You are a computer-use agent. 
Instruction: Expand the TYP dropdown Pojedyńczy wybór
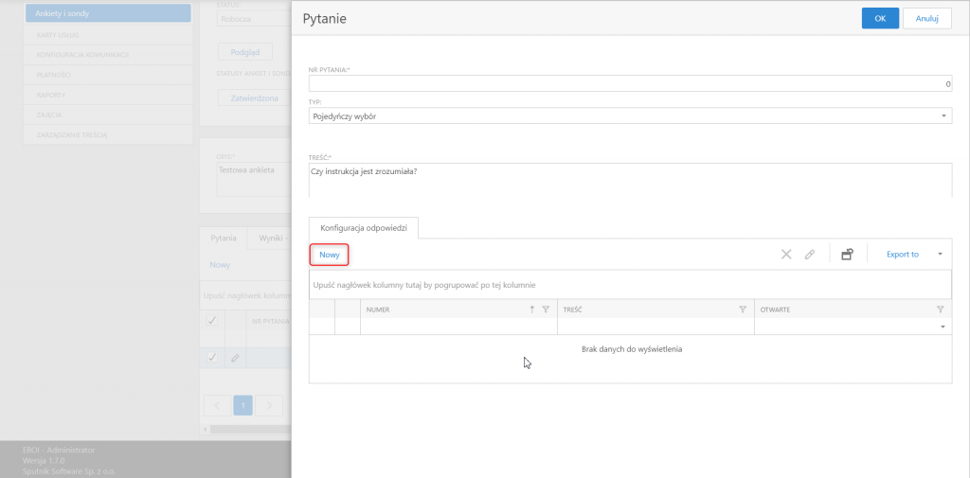[x=630, y=115]
